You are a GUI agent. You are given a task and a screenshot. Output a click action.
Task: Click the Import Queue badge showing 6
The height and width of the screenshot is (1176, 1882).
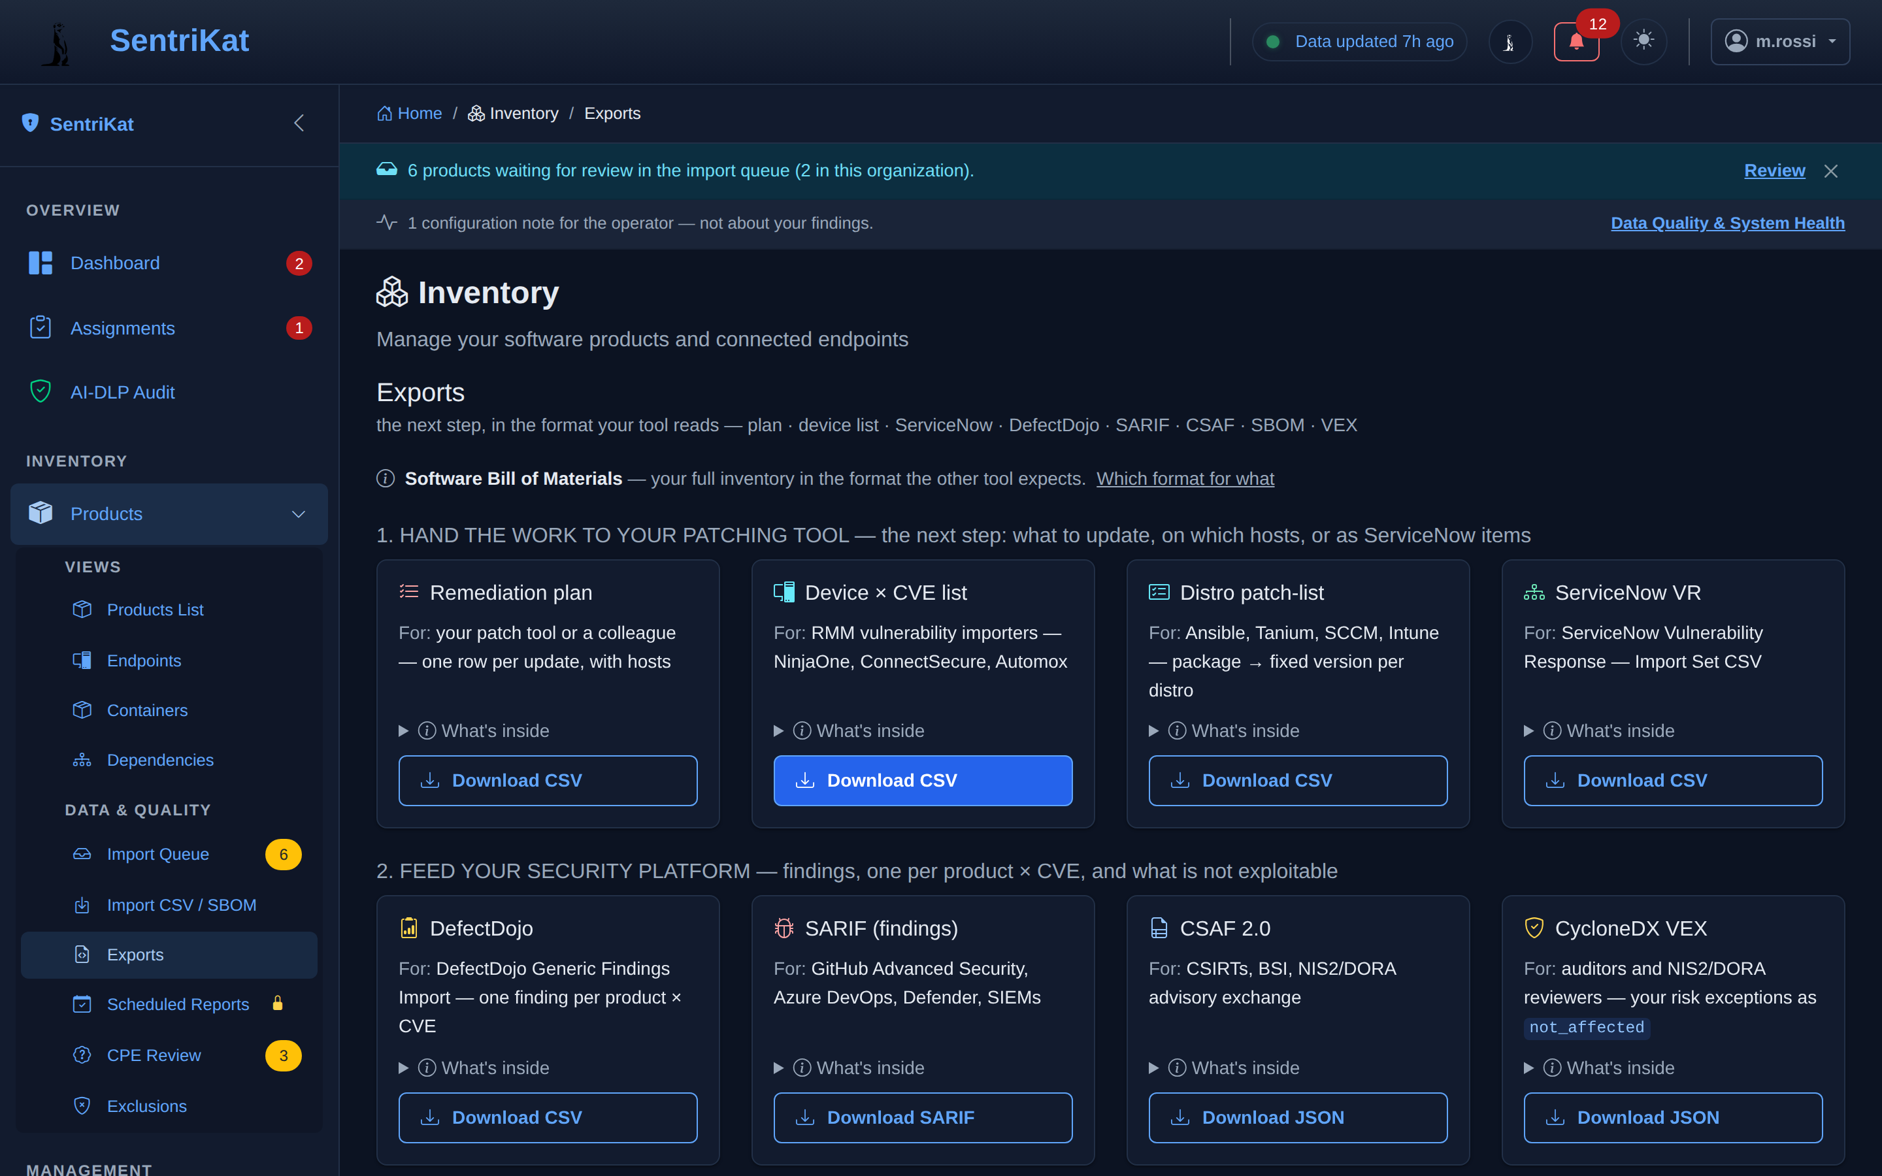[x=283, y=855]
